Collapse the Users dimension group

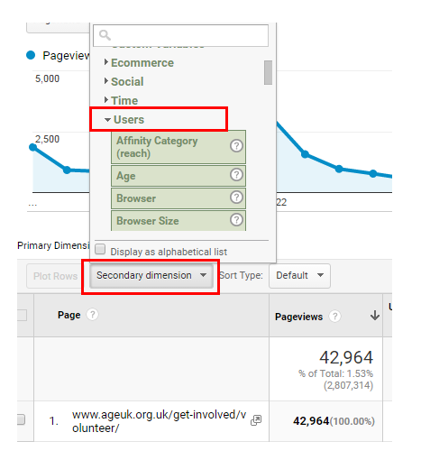click(124, 120)
